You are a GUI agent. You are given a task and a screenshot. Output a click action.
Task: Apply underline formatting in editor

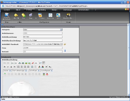(11, 67)
